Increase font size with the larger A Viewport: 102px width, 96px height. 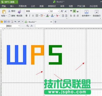[x=62, y=11]
